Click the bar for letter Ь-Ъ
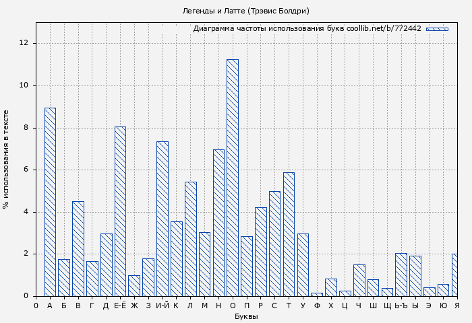This screenshot has width=472, height=323. [x=401, y=275]
